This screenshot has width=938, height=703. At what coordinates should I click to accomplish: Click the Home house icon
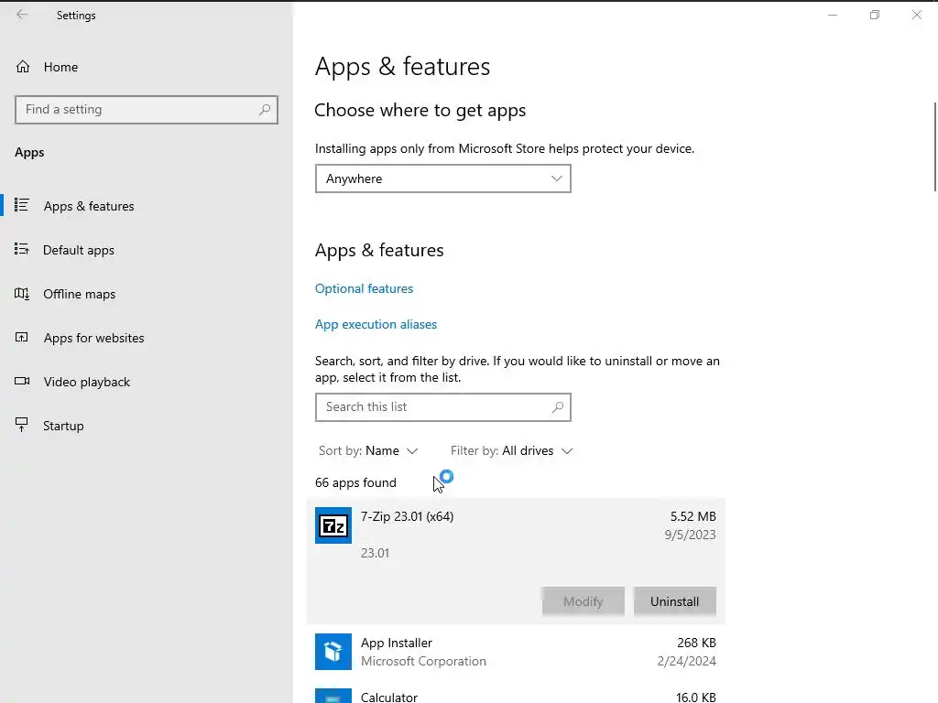click(x=23, y=67)
